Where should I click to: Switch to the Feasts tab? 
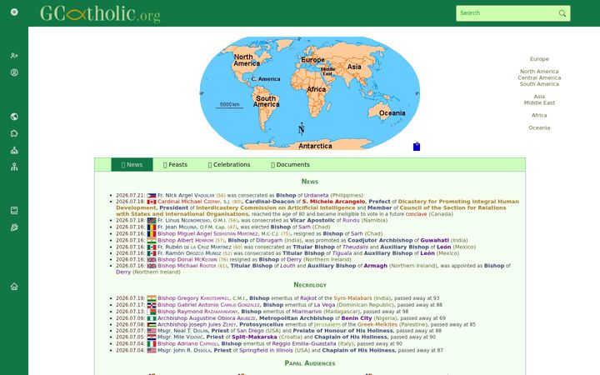pos(175,164)
